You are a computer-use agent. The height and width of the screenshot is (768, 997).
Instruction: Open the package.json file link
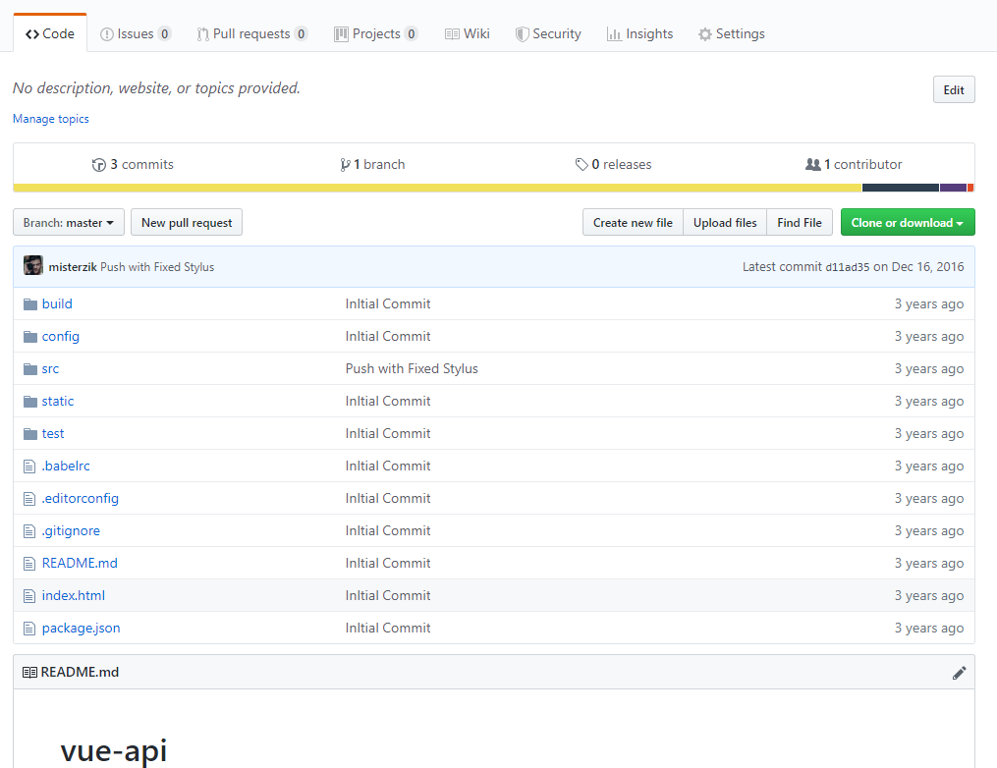81,629
